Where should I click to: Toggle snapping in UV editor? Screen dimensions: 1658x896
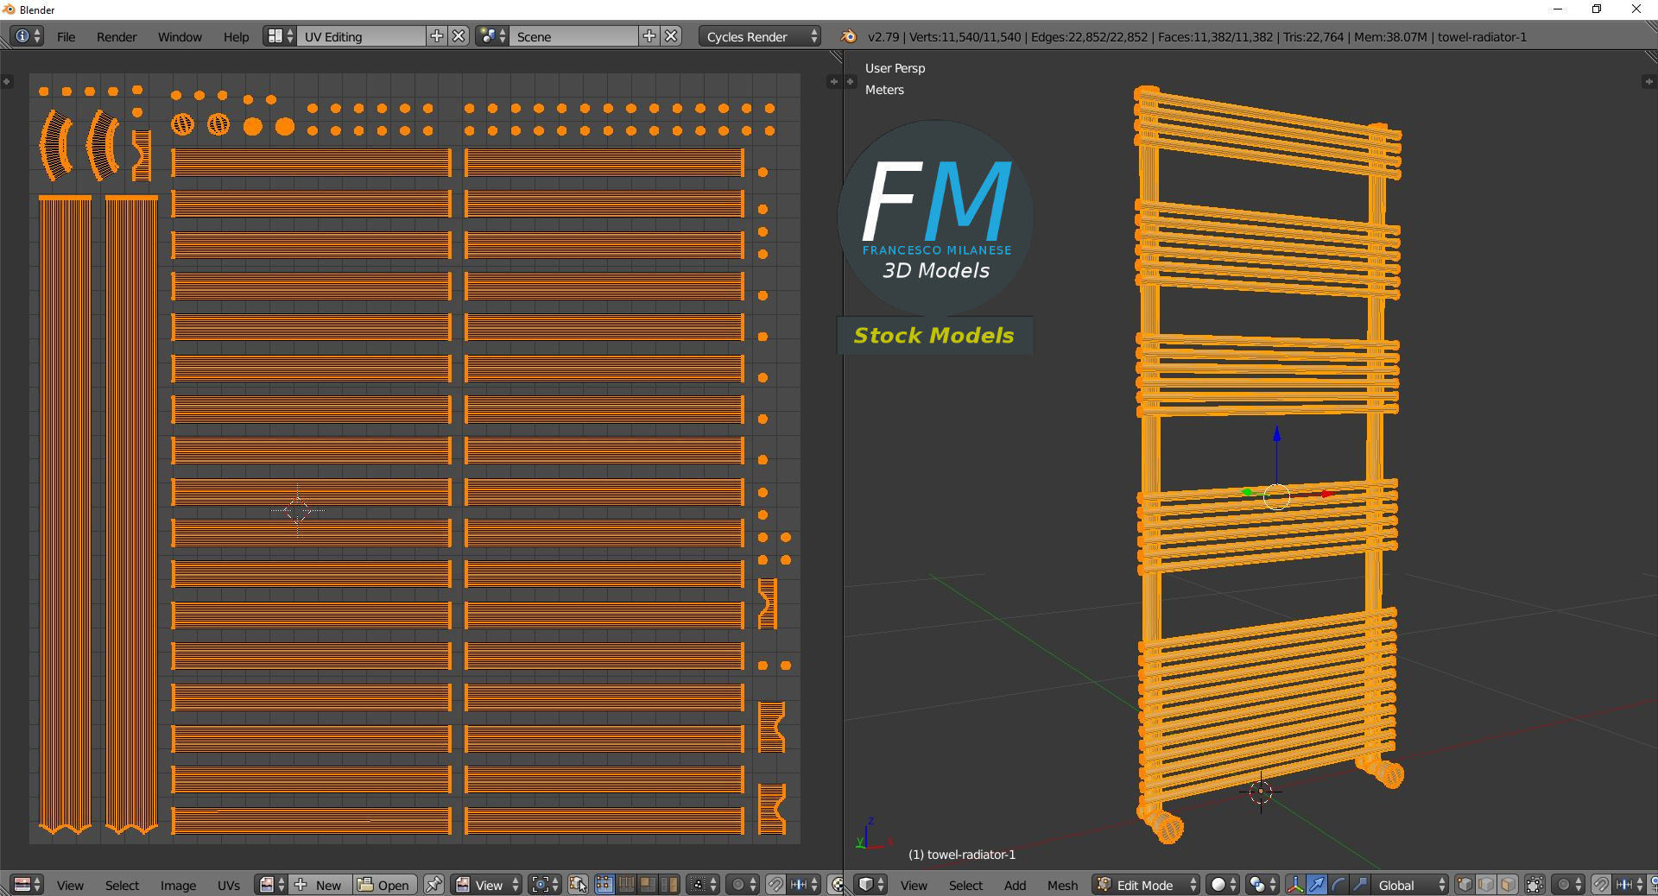pyautogui.click(x=775, y=885)
